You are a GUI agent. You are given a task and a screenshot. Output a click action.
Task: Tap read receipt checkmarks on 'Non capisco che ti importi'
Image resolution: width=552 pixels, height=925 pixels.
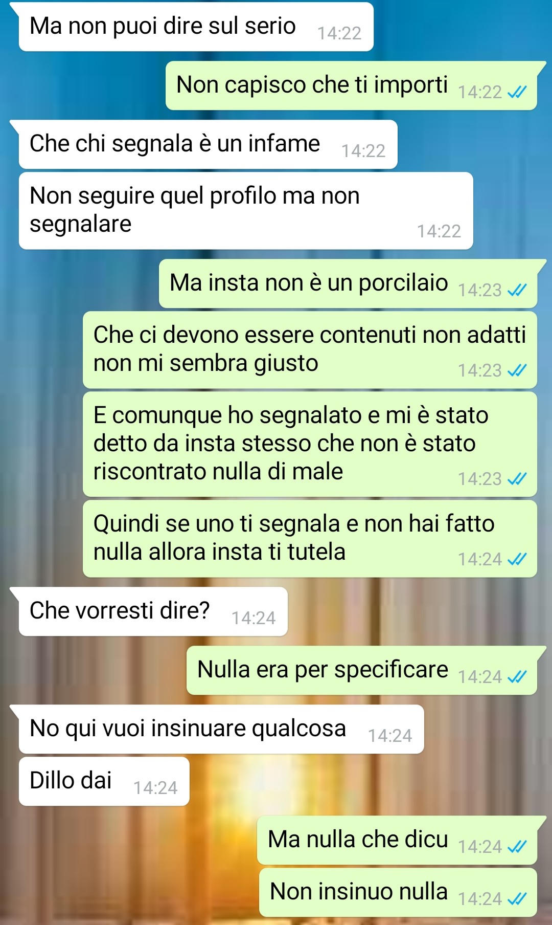pyautogui.click(x=517, y=92)
